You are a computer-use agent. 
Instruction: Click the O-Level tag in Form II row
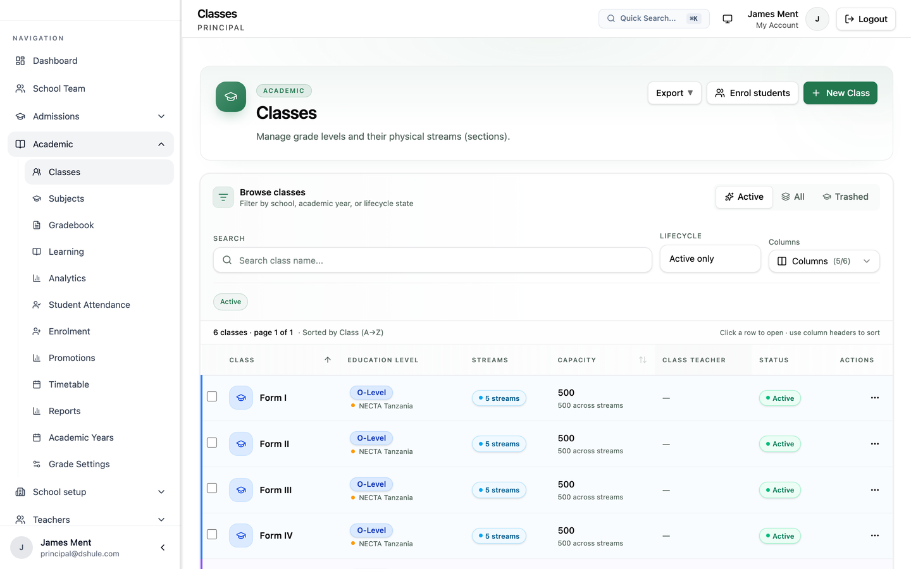pyautogui.click(x=371, y=438)
